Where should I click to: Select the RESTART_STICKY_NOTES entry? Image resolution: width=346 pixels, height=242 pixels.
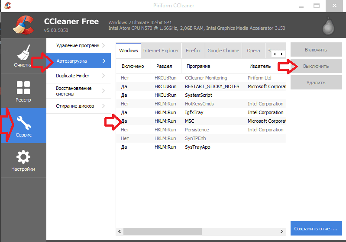(201, 86)
